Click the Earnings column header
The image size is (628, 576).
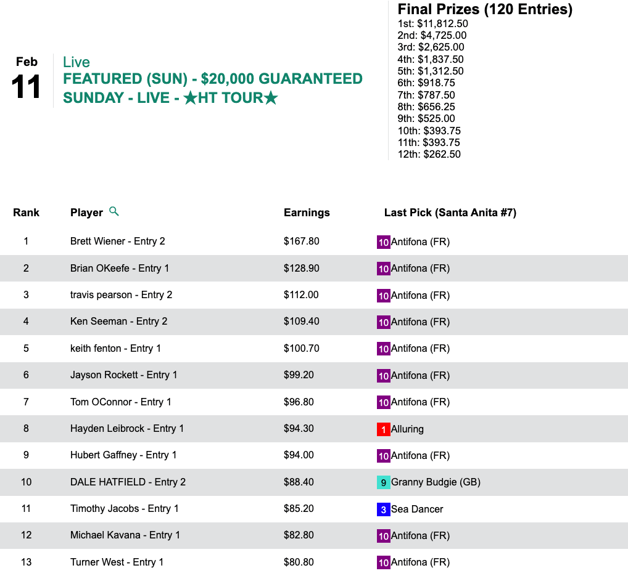(x=307, y=213)
